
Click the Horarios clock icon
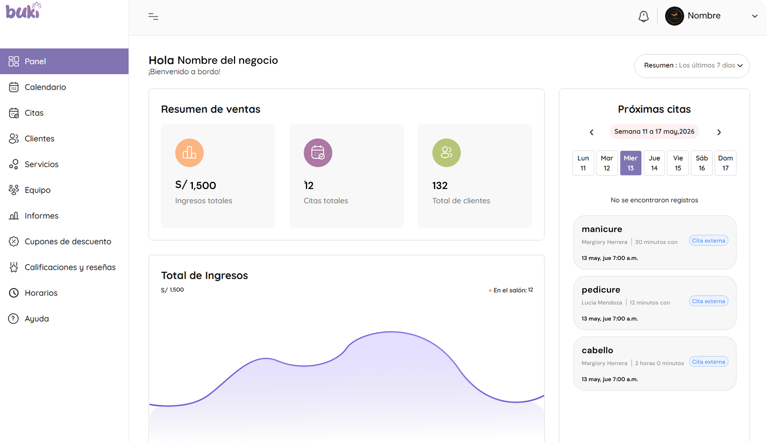click(14, 293)
